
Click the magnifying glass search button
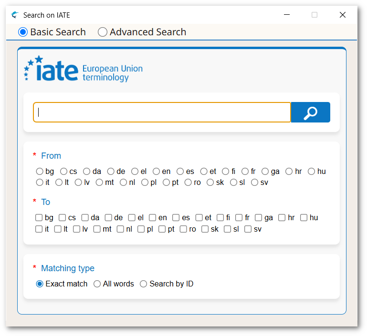point(310,112)
